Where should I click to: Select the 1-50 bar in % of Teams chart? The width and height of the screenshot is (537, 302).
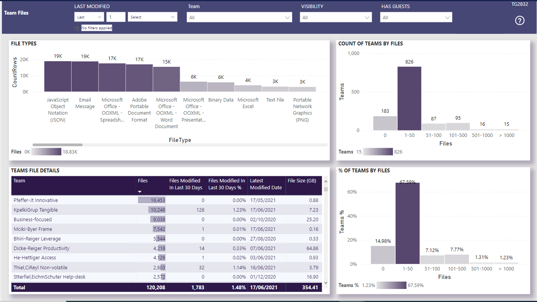(408, 223)
